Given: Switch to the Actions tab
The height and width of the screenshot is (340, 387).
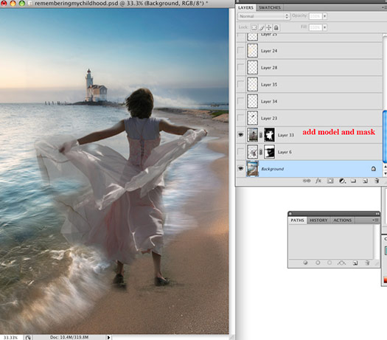Looking at the screenshot, I should pos(342,221).
